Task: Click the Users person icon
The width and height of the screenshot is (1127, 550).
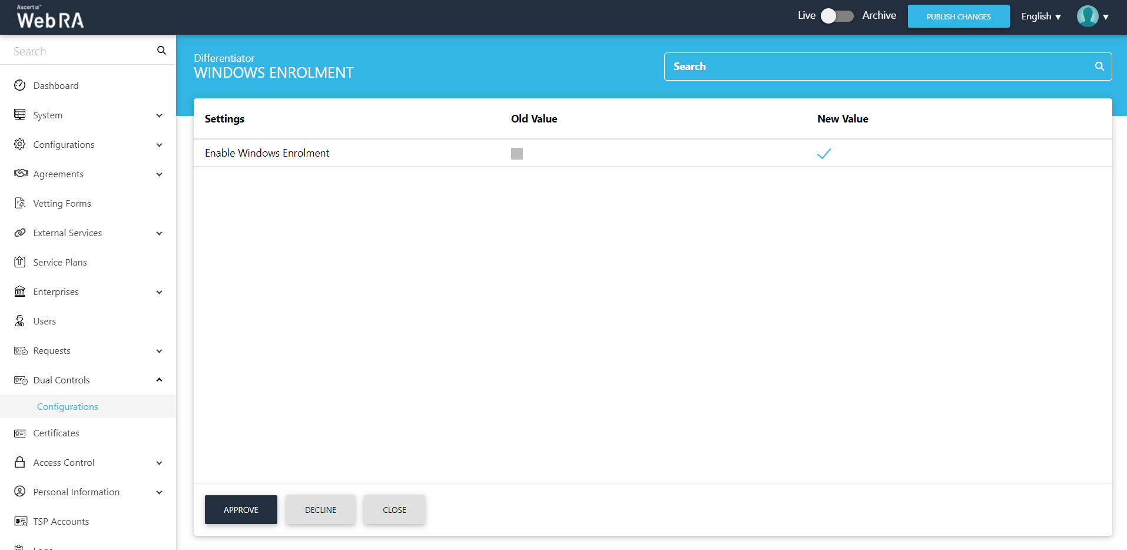Action: pos(20,321)
